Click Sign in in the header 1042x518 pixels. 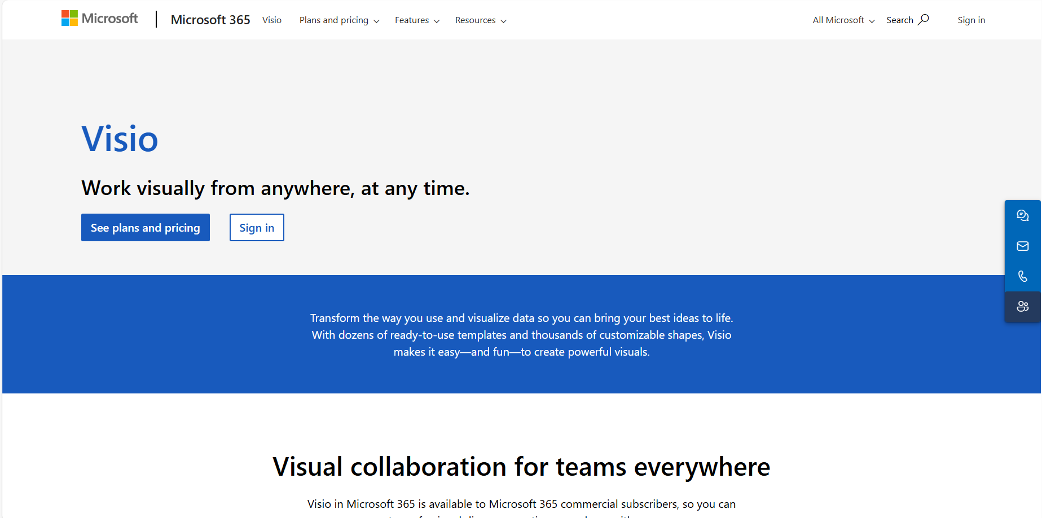coord(971,20)
